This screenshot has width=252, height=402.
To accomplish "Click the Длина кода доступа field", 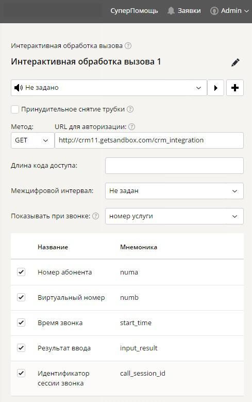I will point(174,166).
